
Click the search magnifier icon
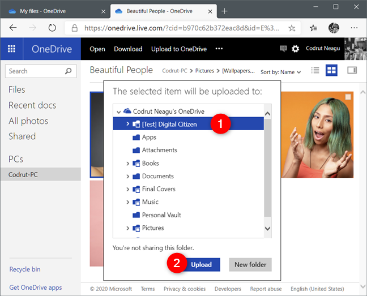(x=69, y=71)
